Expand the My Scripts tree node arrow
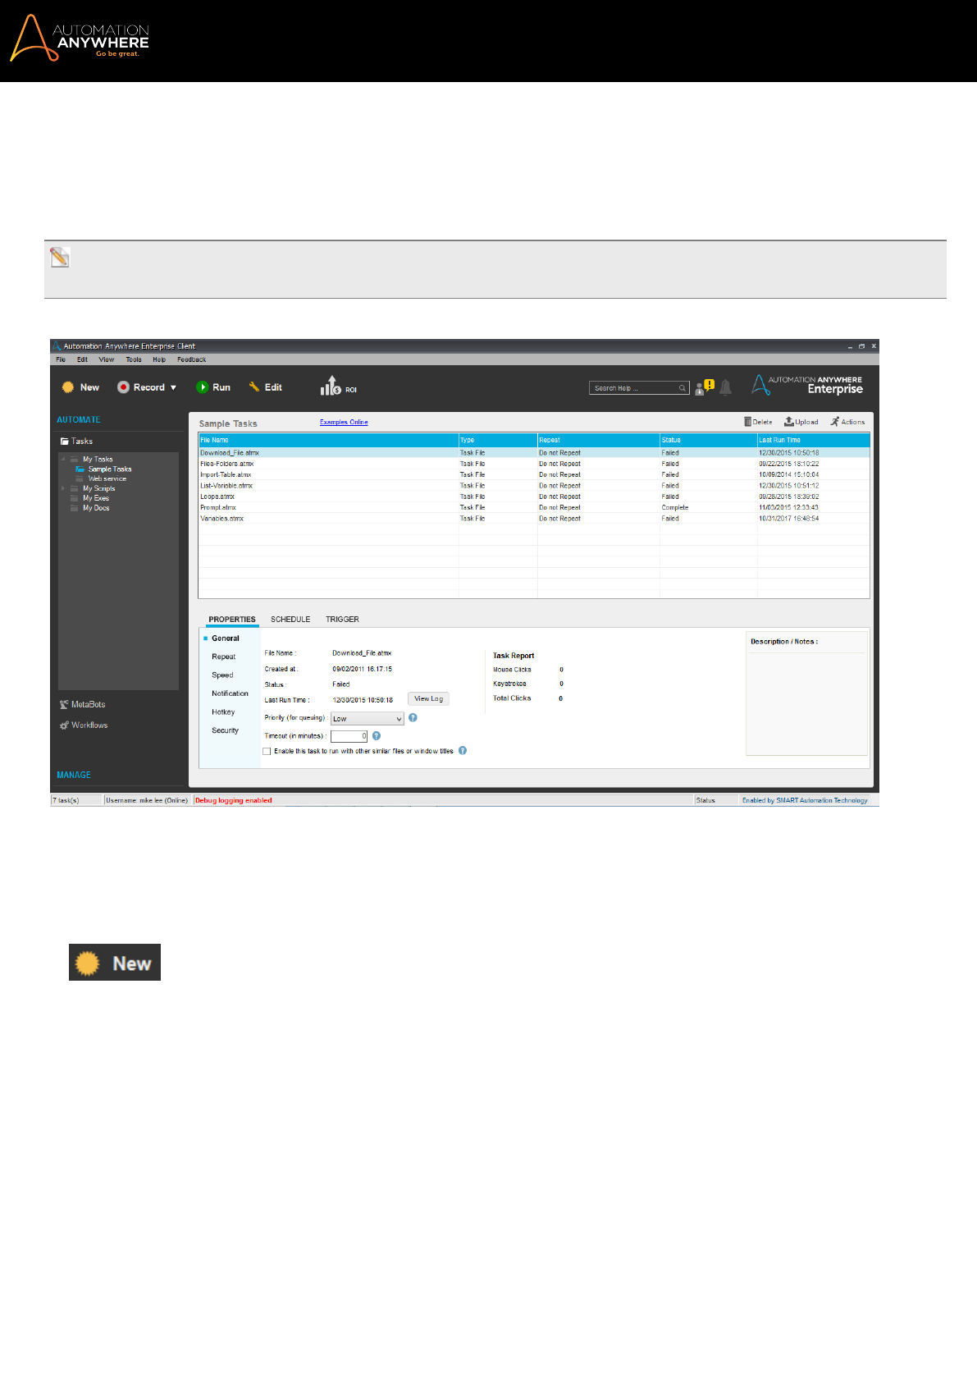The height and width of the screenshot is (1382, 977). click(x=63, y=489)
